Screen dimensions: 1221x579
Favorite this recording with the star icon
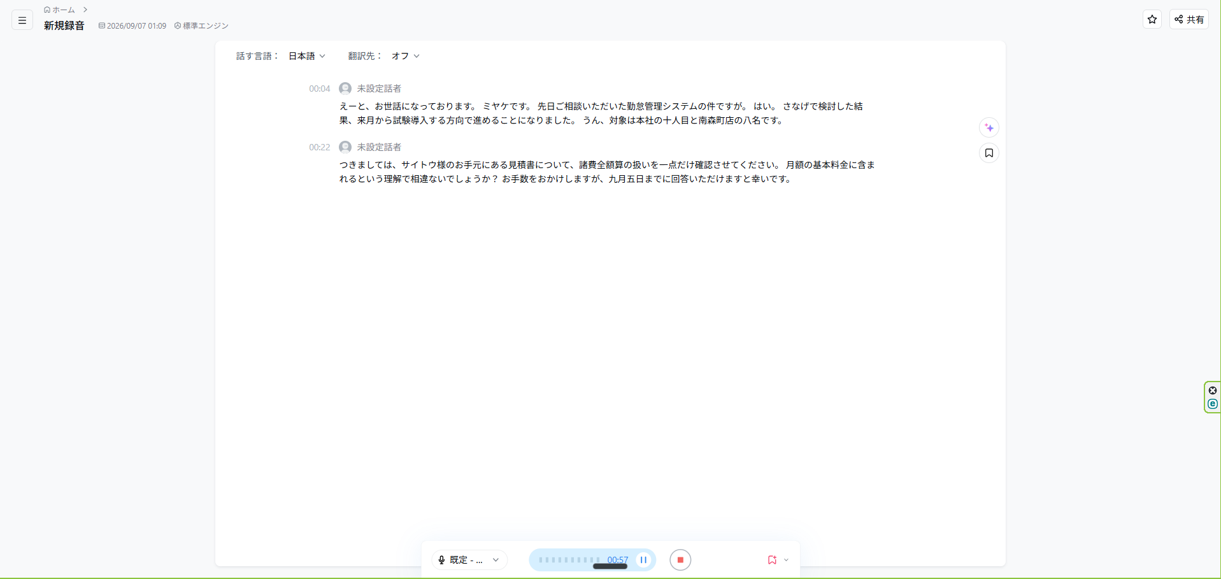[1152, 19]
